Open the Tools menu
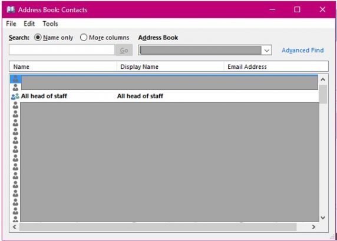 click(x=50, y=24)
